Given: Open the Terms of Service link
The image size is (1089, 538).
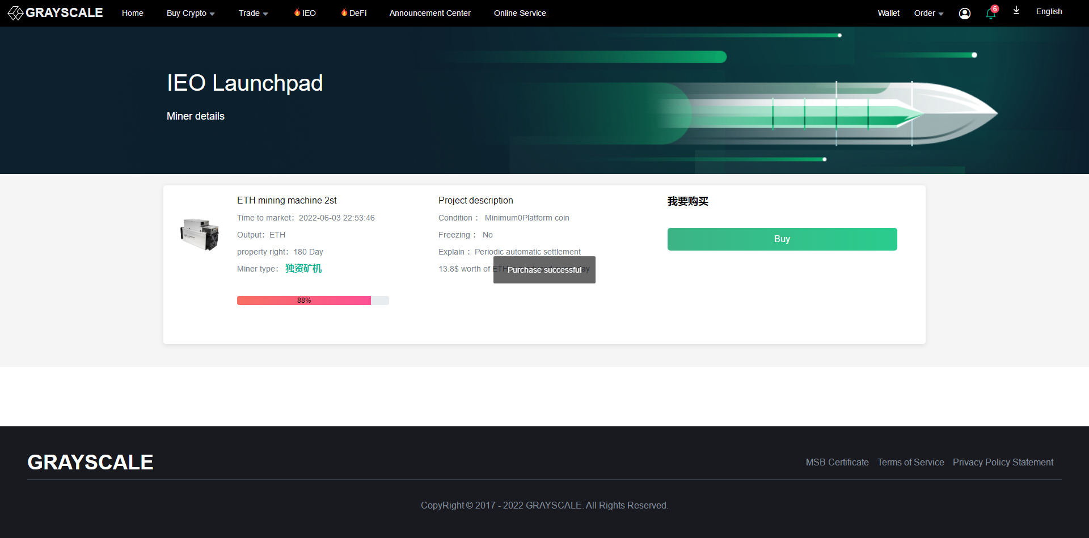Looking at the screenshot, I should [911, 463].
